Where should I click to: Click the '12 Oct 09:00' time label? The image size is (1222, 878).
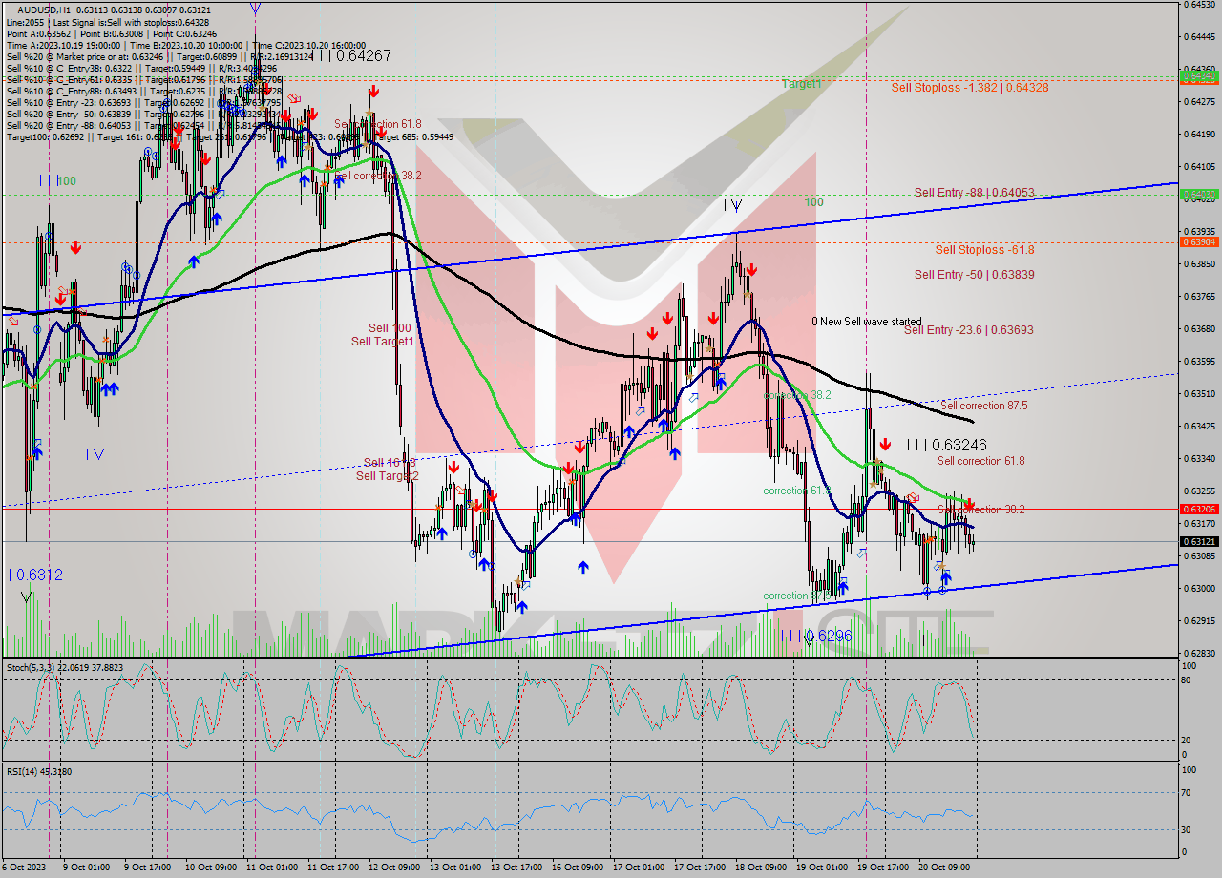[394, 867]
